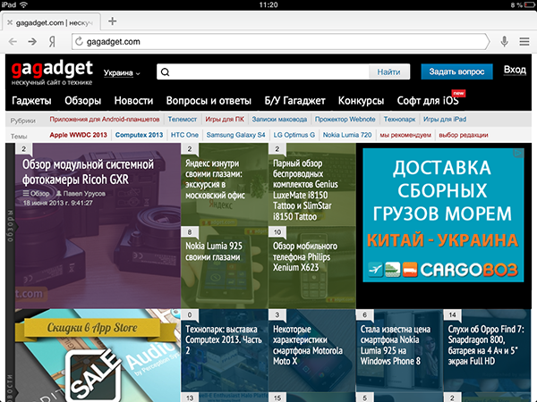Image resolution: width=537 pixels, height=402 pixels.
Task: Open Приложения для Android-планшетов rubric
Action: [x=105, y=120]
